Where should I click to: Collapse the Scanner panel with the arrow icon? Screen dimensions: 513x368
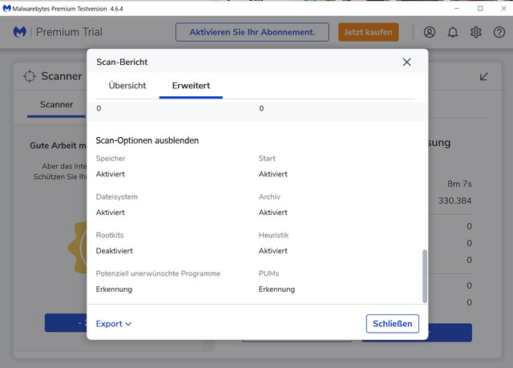[484, 76]
